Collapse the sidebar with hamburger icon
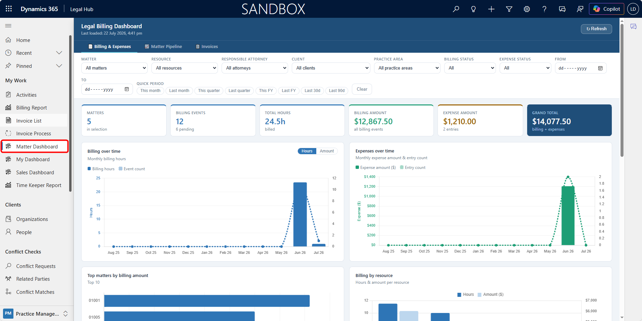This screenshot has height=321, width=642. 8,26
